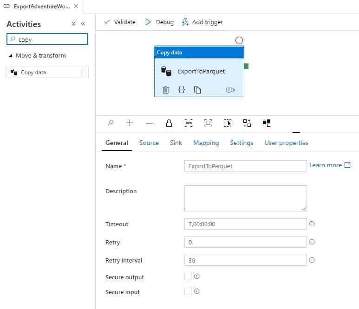This screenshot has width=359, height=309.
Task: Auto-align the activities on the canvas
Action: 247,123
